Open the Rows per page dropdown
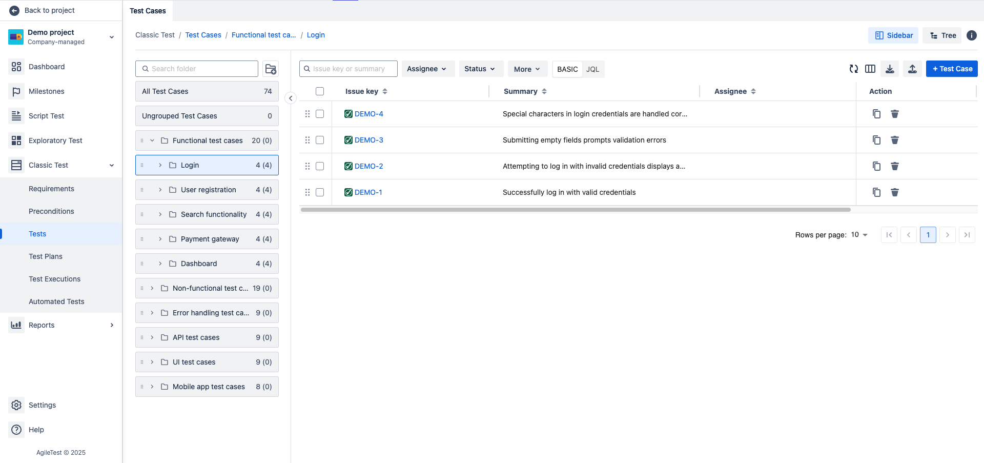 (859, 235)
